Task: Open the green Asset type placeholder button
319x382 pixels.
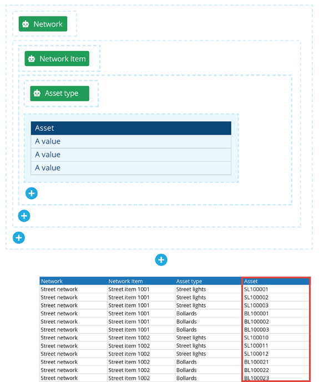Action: coord(60,93)
